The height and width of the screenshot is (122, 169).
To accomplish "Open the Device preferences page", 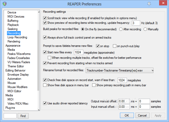I will [12, 12].
